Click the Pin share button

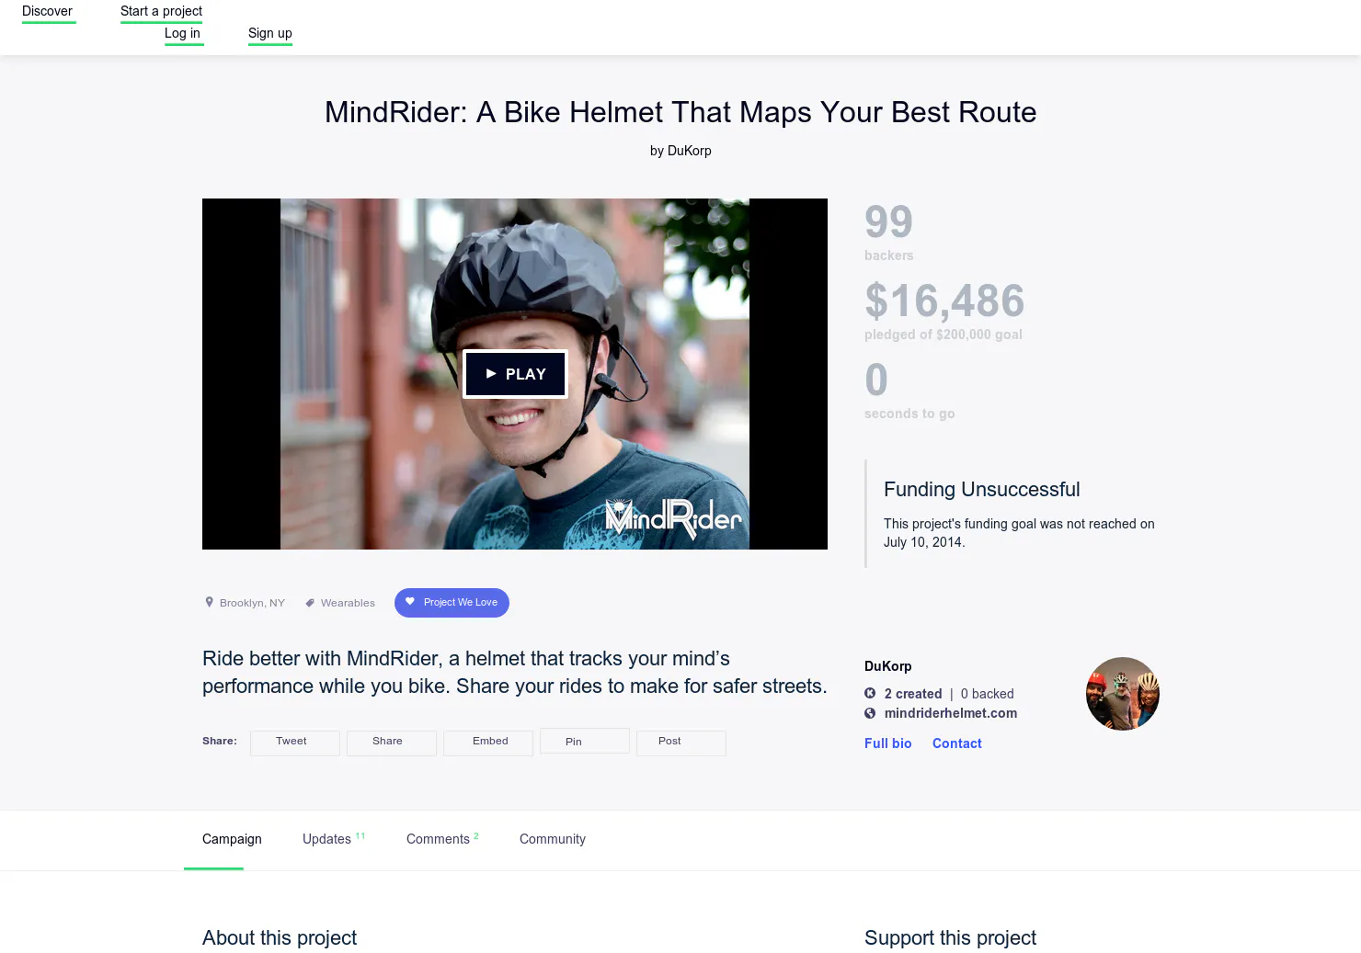point(585,741)
